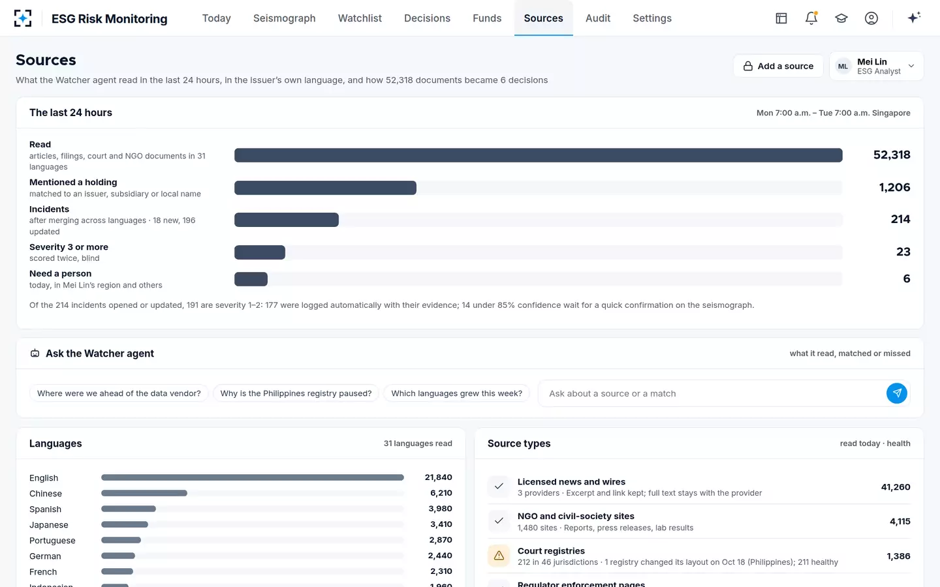Click the Read funnel bar
The width and height of the screenshot is (940, 587).
tap(539, 155)
